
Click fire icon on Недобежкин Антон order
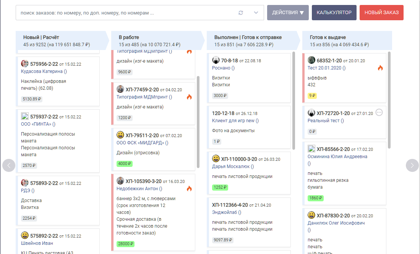pos(190,189)
